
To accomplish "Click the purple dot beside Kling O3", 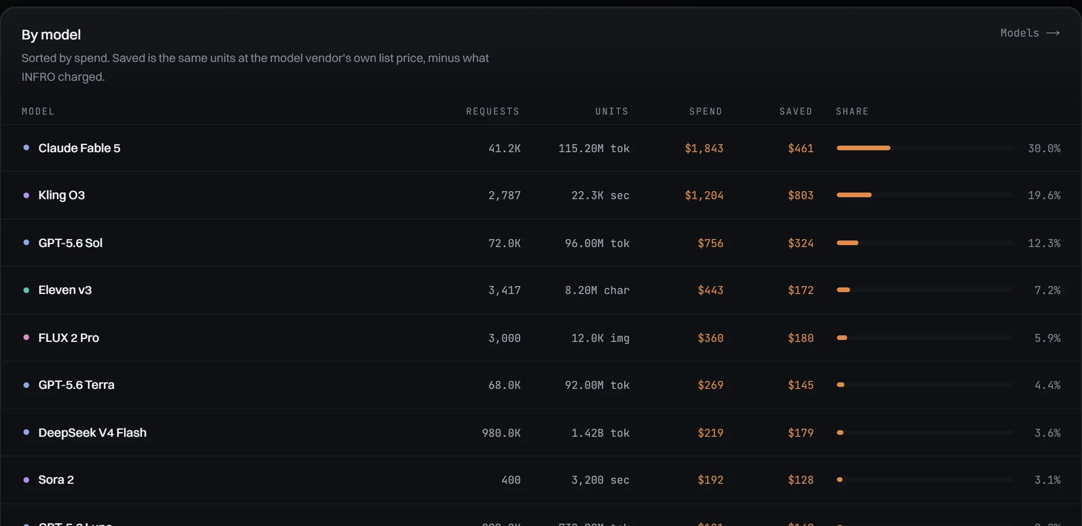I will (x=26, y=195).
